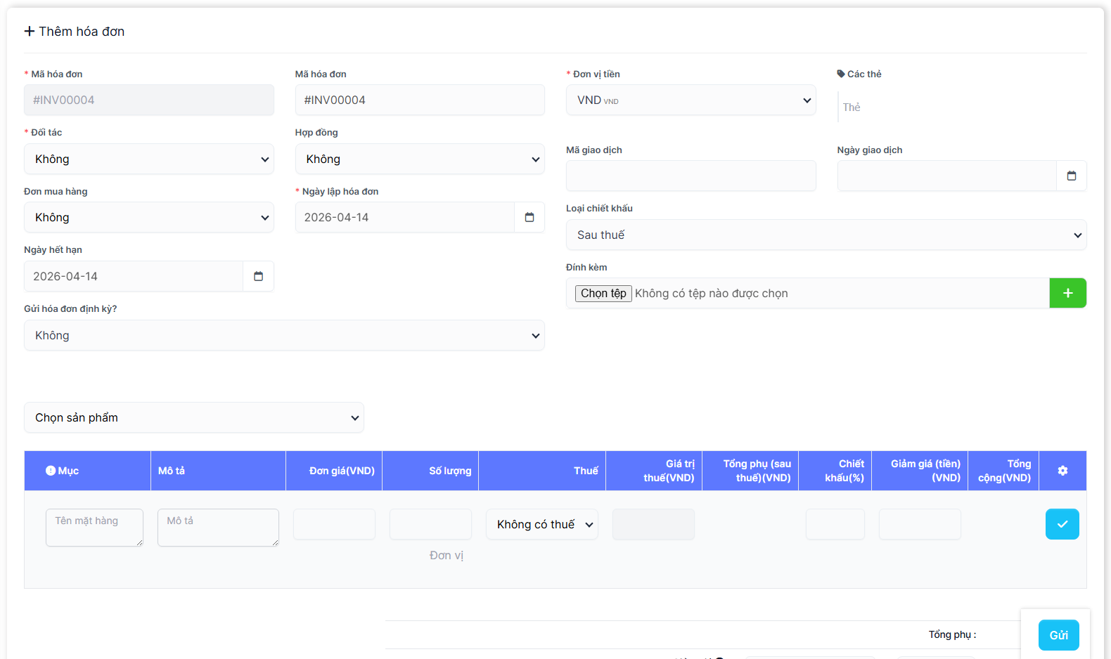
Task: Click the Thẻ tags input field
Action: [960, 107]
